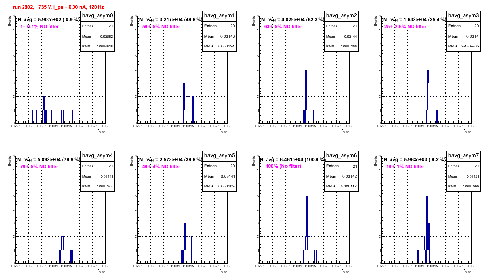The width and height of the screenshot is (488, 280).
Task: Click the N_avg = 5.907e+02 label
Action: tap(49, 20)
